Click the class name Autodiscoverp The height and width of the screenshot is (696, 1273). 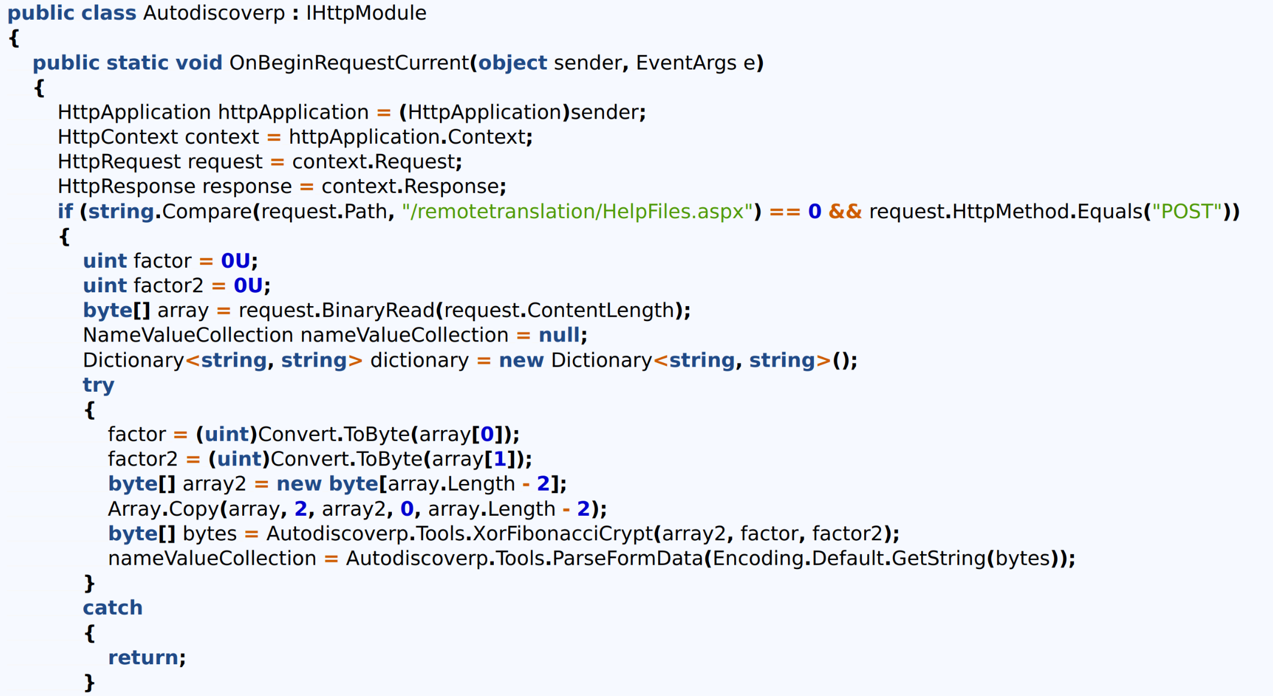[x=214, y=13]
